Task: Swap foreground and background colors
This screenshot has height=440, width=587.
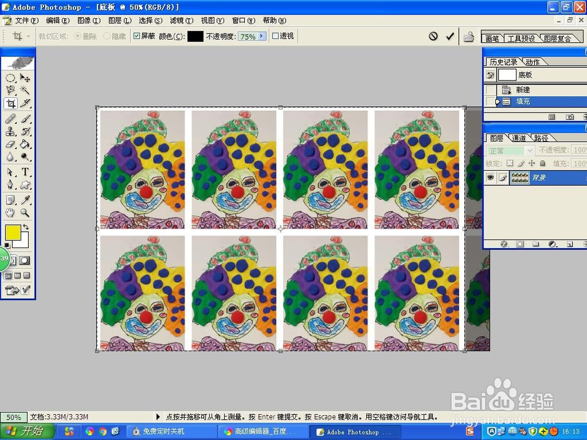Action: (26, 227)
